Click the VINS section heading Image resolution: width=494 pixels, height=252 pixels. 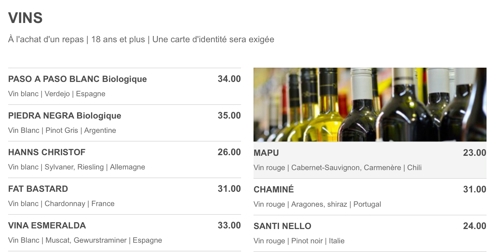[25, 18]
